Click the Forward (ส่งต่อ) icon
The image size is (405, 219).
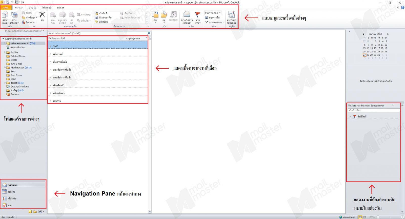[72, 15]
